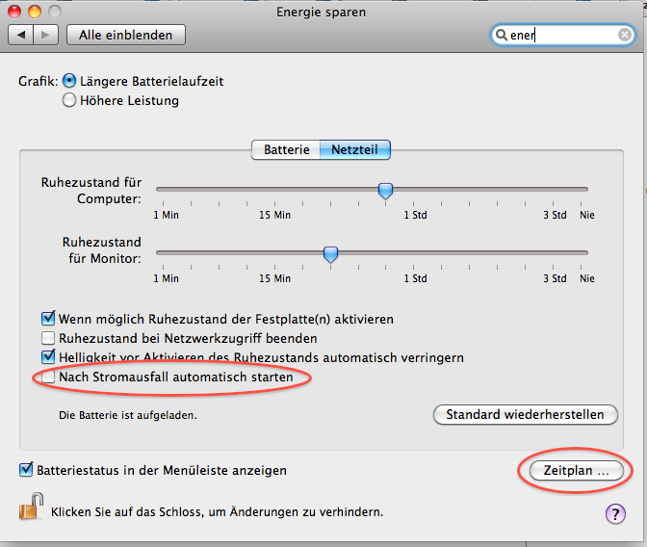Clear the search field with the x icon
This screenshot has width=647, height=547.
click(625, 35)
